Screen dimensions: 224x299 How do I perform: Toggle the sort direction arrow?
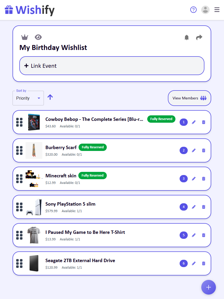(50, 97)
